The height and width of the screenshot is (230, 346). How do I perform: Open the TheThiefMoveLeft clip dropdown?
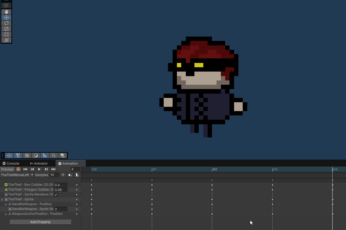point(32,175)
